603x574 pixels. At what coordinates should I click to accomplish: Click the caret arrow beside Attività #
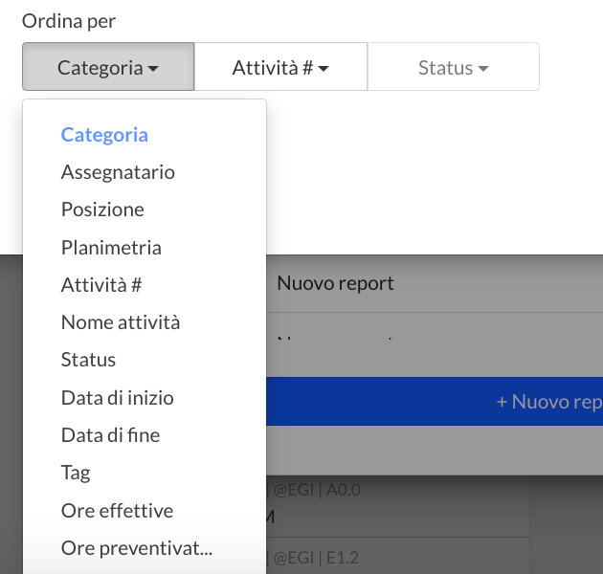tap(324, 69)
